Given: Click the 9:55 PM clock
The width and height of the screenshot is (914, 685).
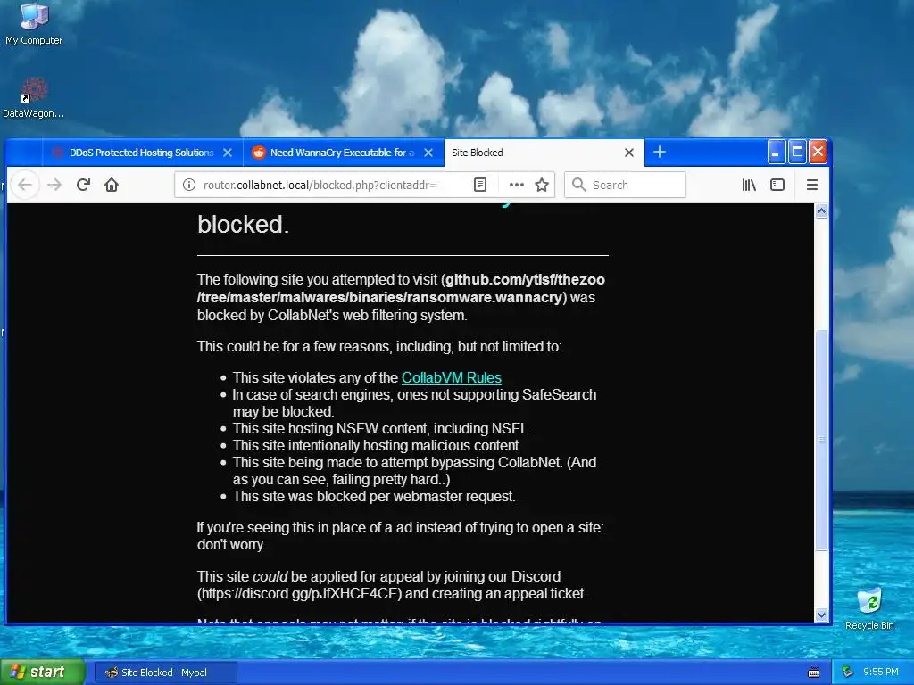Looking at the screenshot, I should [880, 673].
